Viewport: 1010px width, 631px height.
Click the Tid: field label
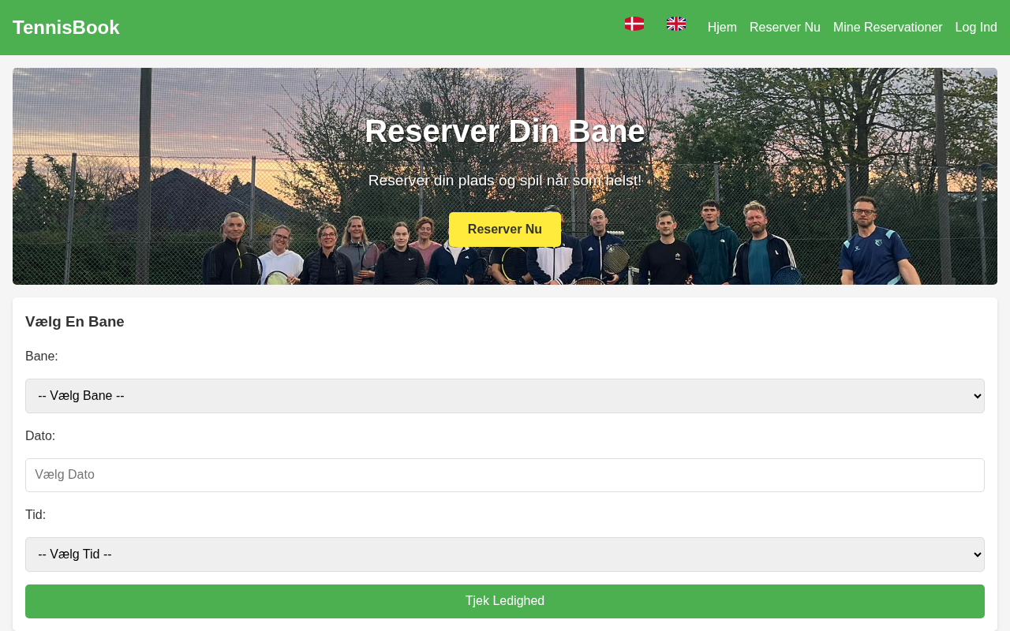(36, 515)
